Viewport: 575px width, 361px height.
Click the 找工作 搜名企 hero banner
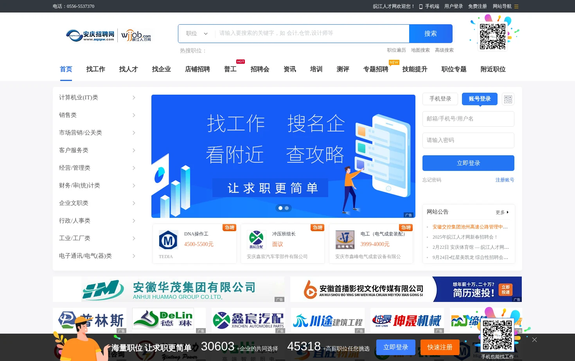click(283, 156)
